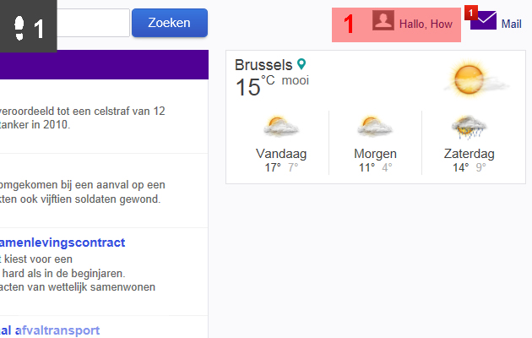Click the Mail text link
This screenshot has height=338, width=532.
pyautogui.click(x=511, y=25)
